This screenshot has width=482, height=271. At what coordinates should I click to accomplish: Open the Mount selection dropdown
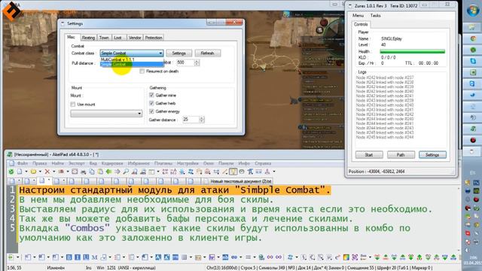click(x=106, y=114)
